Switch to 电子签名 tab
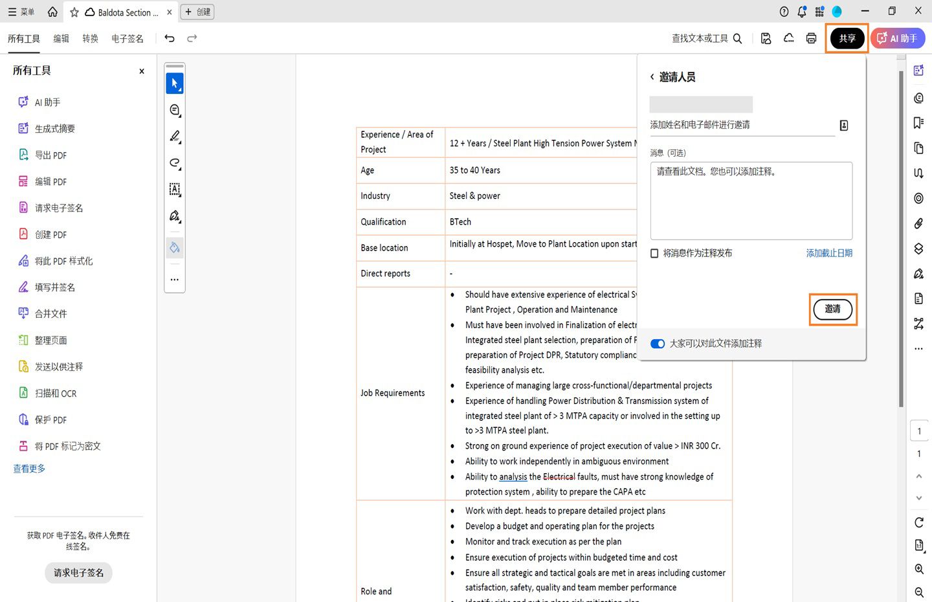932x602 pixels. [x=128, y=39]
